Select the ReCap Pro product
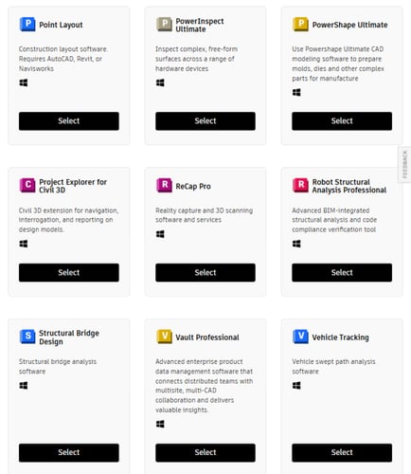The height and width of the screenshot is (474, 411). [205, 272]
